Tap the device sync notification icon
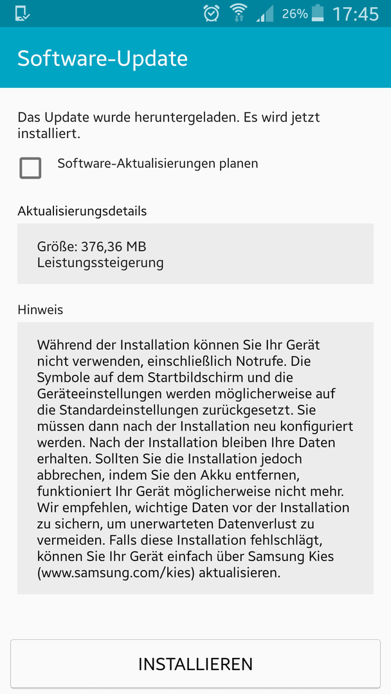The height and width of the screenshot is (694, 391). [x=22, y=13]
